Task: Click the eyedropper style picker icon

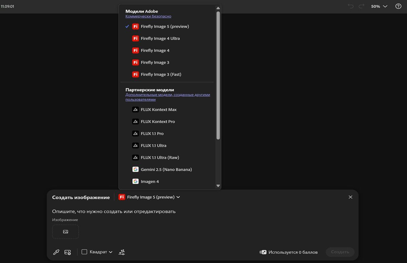Action: (x=56, y=252)
